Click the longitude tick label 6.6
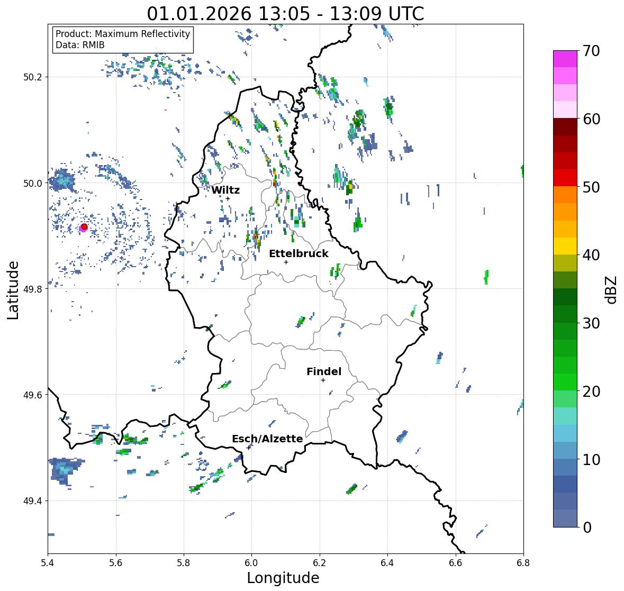The width and height of the screenshot is (624, 591). coord(456,562)
